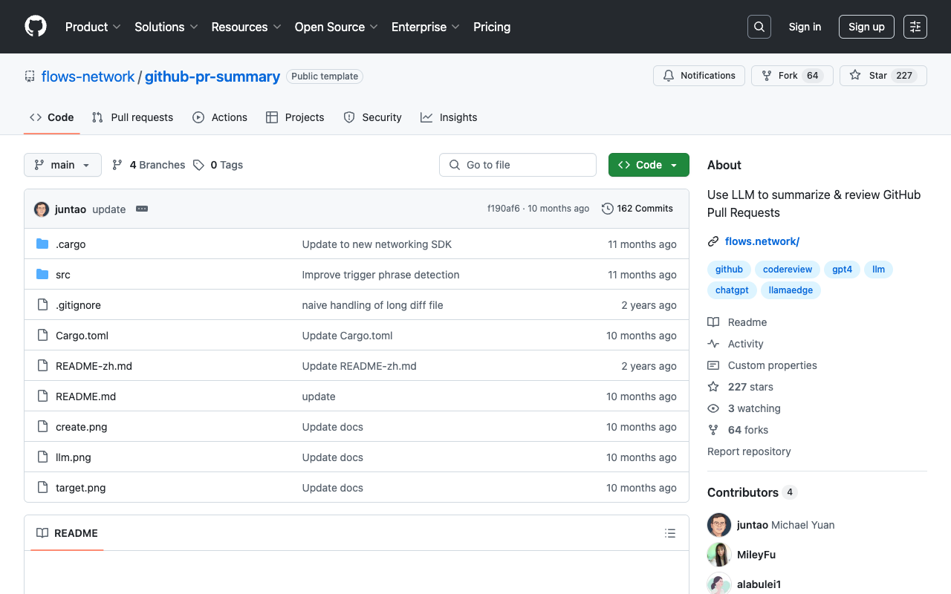Open the Resources dropdown menu

tap(247, 27)
